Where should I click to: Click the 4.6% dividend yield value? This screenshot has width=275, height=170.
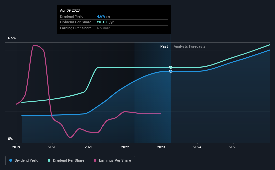point(101,16)
